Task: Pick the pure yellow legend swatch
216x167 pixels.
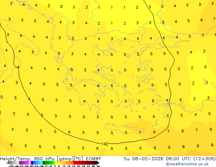Action: (56, 163)
